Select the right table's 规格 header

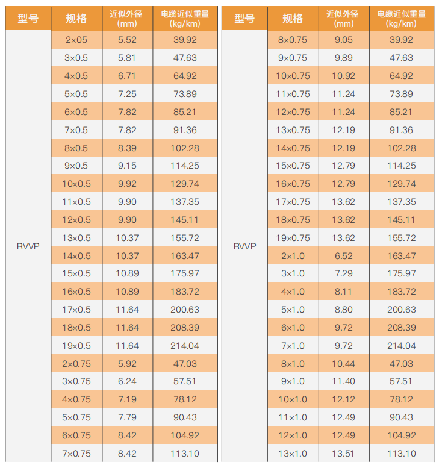293,19
